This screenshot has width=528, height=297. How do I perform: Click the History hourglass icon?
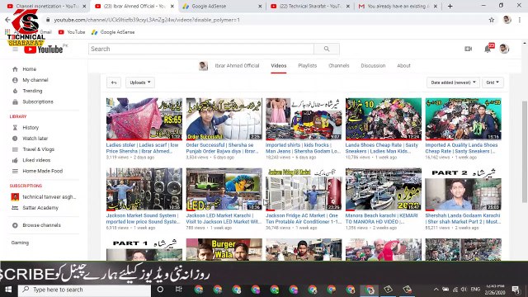click(15, 128)
